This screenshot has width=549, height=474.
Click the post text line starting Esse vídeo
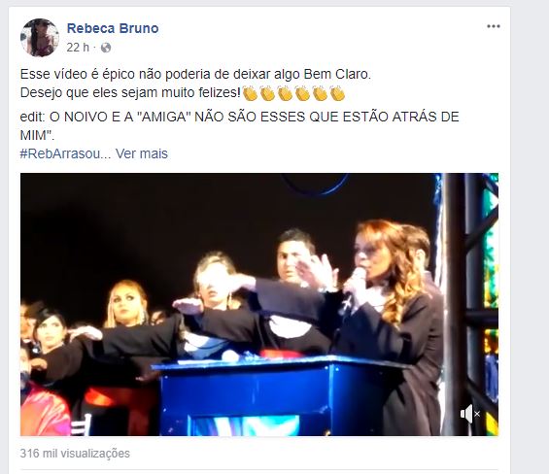coord(195,74)
